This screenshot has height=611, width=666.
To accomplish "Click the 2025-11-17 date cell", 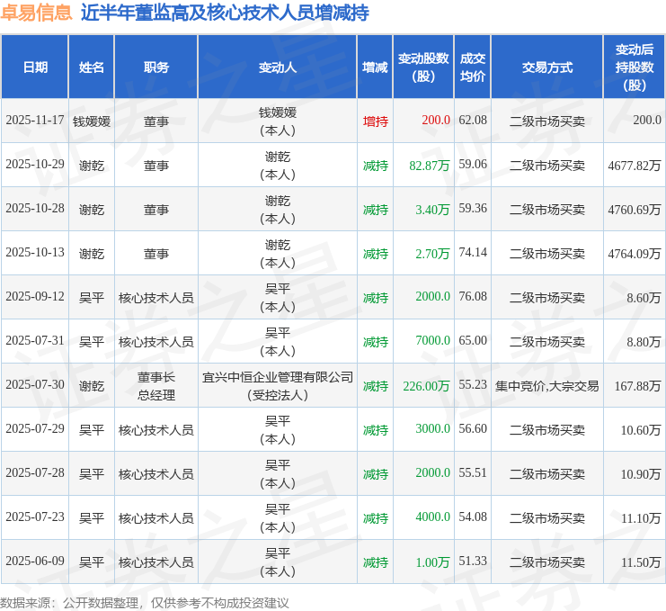I will (35, 121).
